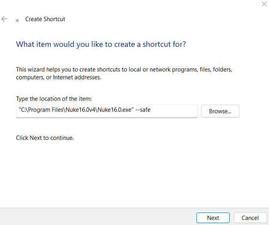Close the Create Shortcut dialog window
The height and width of the screenshot is (225, 269).
point(264,4)
